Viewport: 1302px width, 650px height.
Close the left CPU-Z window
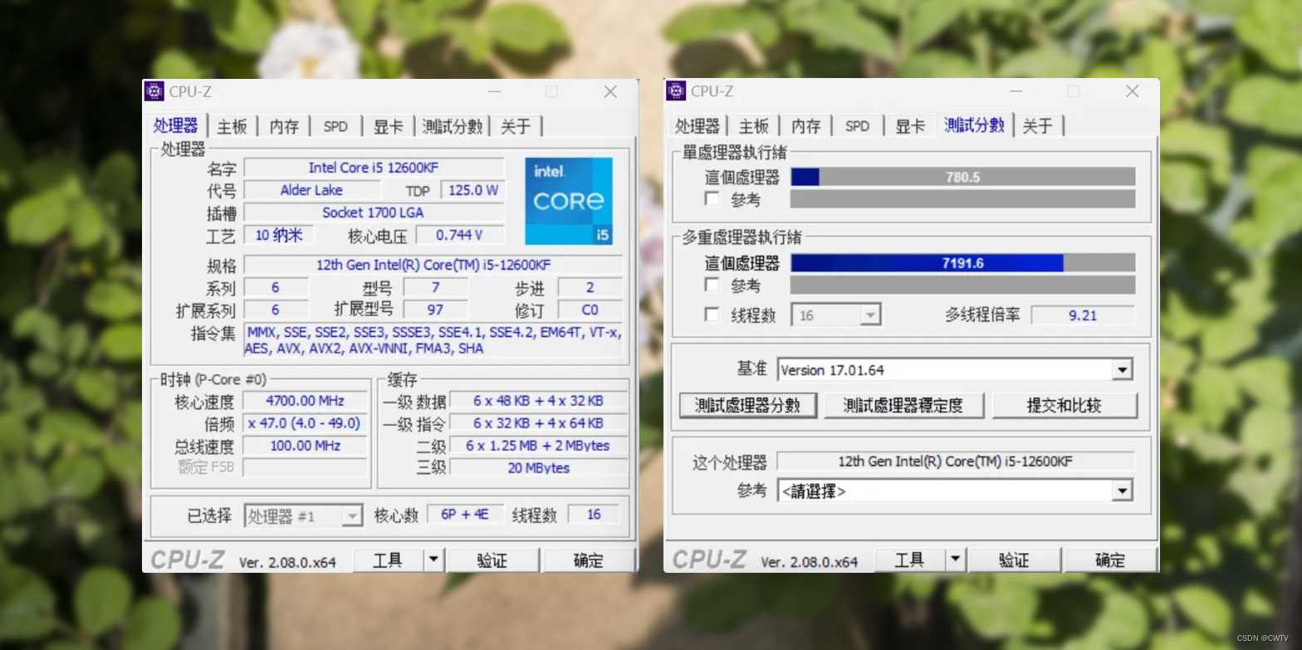[610, 91]
